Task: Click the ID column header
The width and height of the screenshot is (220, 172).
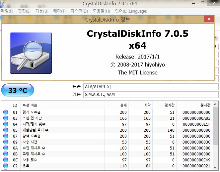Action: 15,105
